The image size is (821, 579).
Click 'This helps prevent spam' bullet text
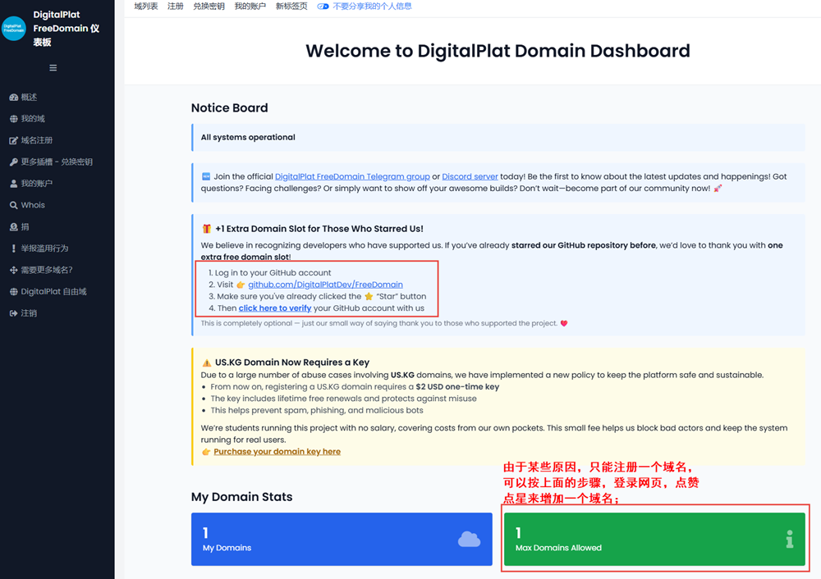coord(317,410)
